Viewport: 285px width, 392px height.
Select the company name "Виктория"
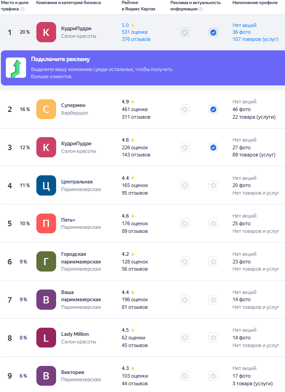(x=73, y=372)
